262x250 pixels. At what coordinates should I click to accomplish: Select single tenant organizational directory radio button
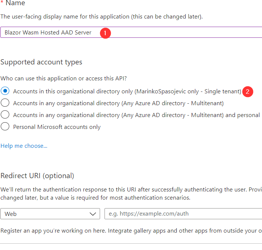tap(5, 91)
